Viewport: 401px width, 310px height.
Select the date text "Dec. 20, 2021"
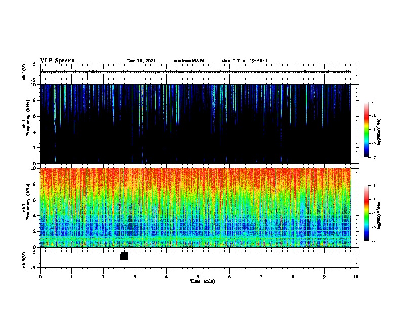click(x=141, y=61)
